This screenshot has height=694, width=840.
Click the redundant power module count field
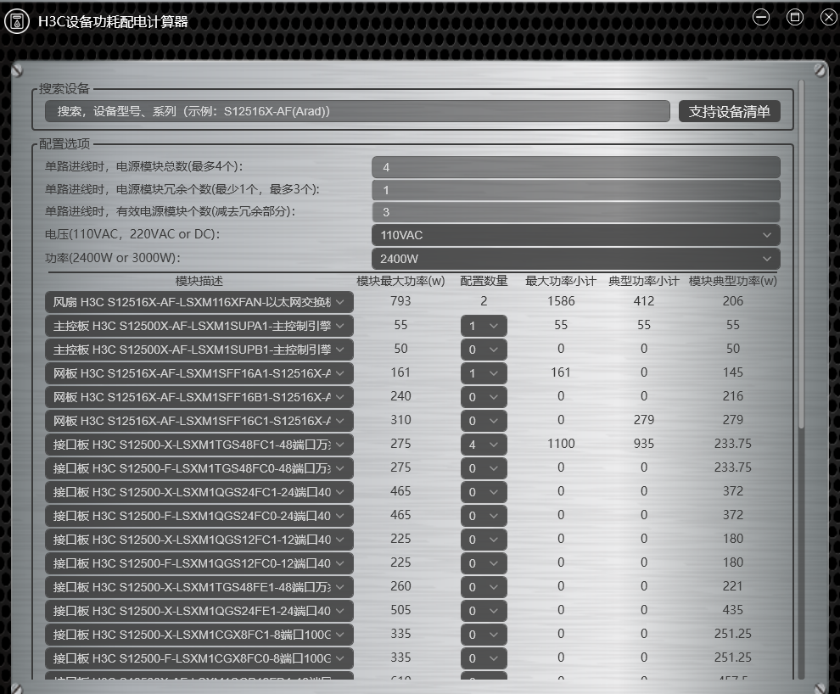click(x=576, y=189)
